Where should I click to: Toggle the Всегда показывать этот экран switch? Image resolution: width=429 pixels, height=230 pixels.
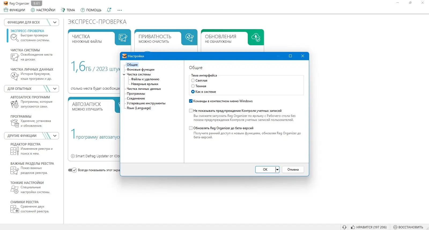coord(72,170)
